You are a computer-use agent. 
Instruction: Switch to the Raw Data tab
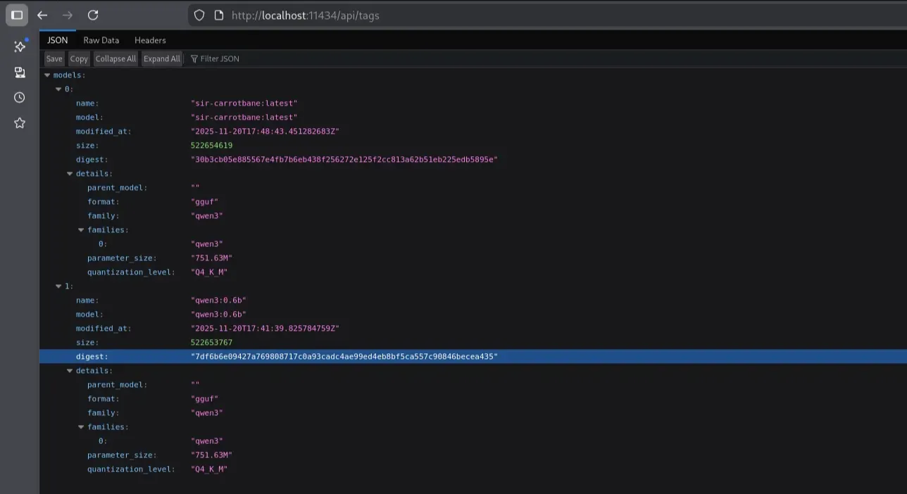coord(101,40)
